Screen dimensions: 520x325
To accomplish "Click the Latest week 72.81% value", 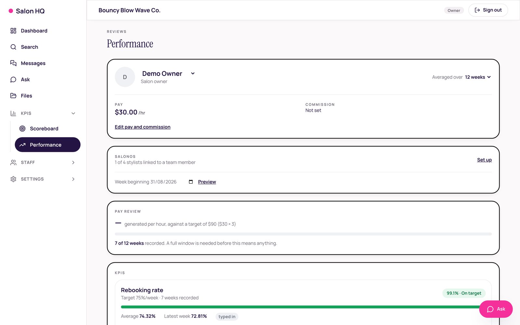I will pos(186,316).
